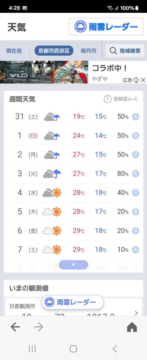Click the 信頼度 question mark help icon

(107, 99)
